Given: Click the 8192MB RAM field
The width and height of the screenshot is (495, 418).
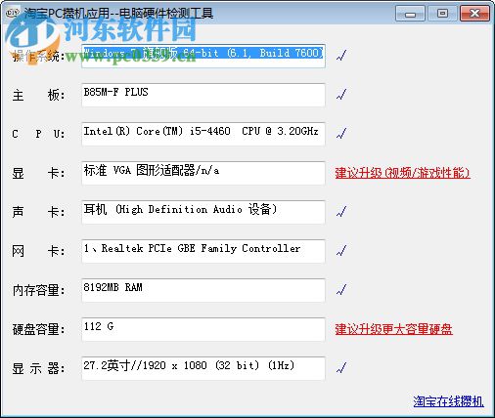Looking at the screenshot, I should click(203, 290).
